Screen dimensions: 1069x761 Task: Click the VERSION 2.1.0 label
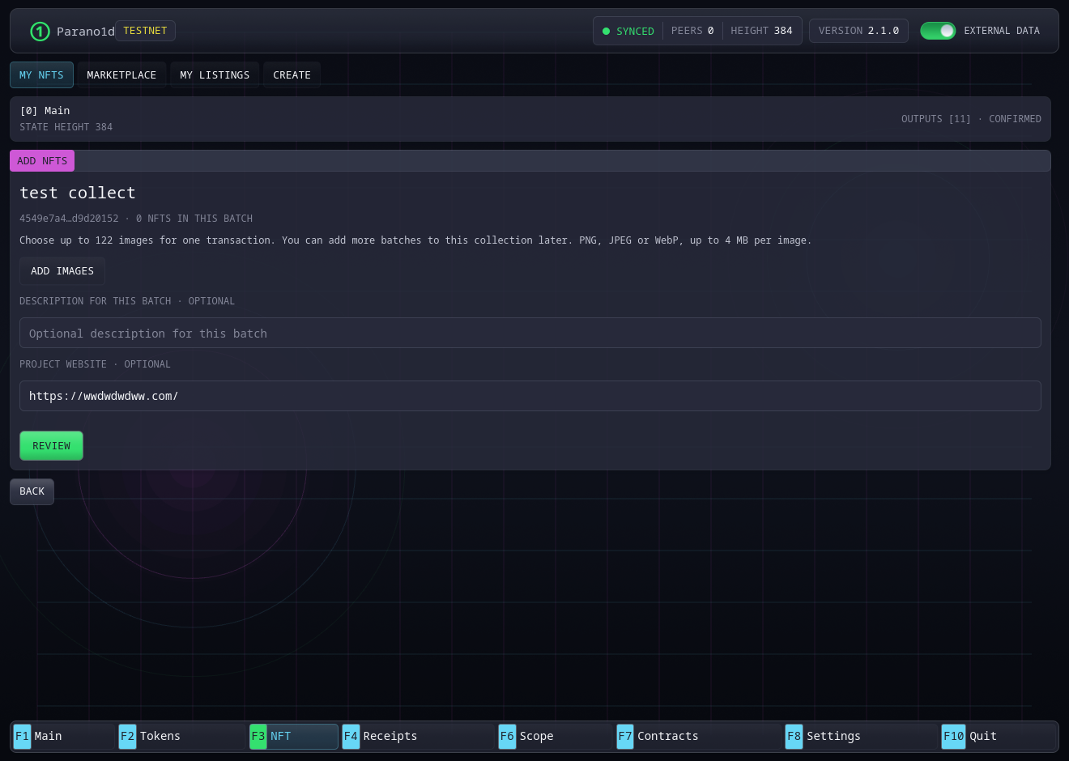[x=858, y=31]
